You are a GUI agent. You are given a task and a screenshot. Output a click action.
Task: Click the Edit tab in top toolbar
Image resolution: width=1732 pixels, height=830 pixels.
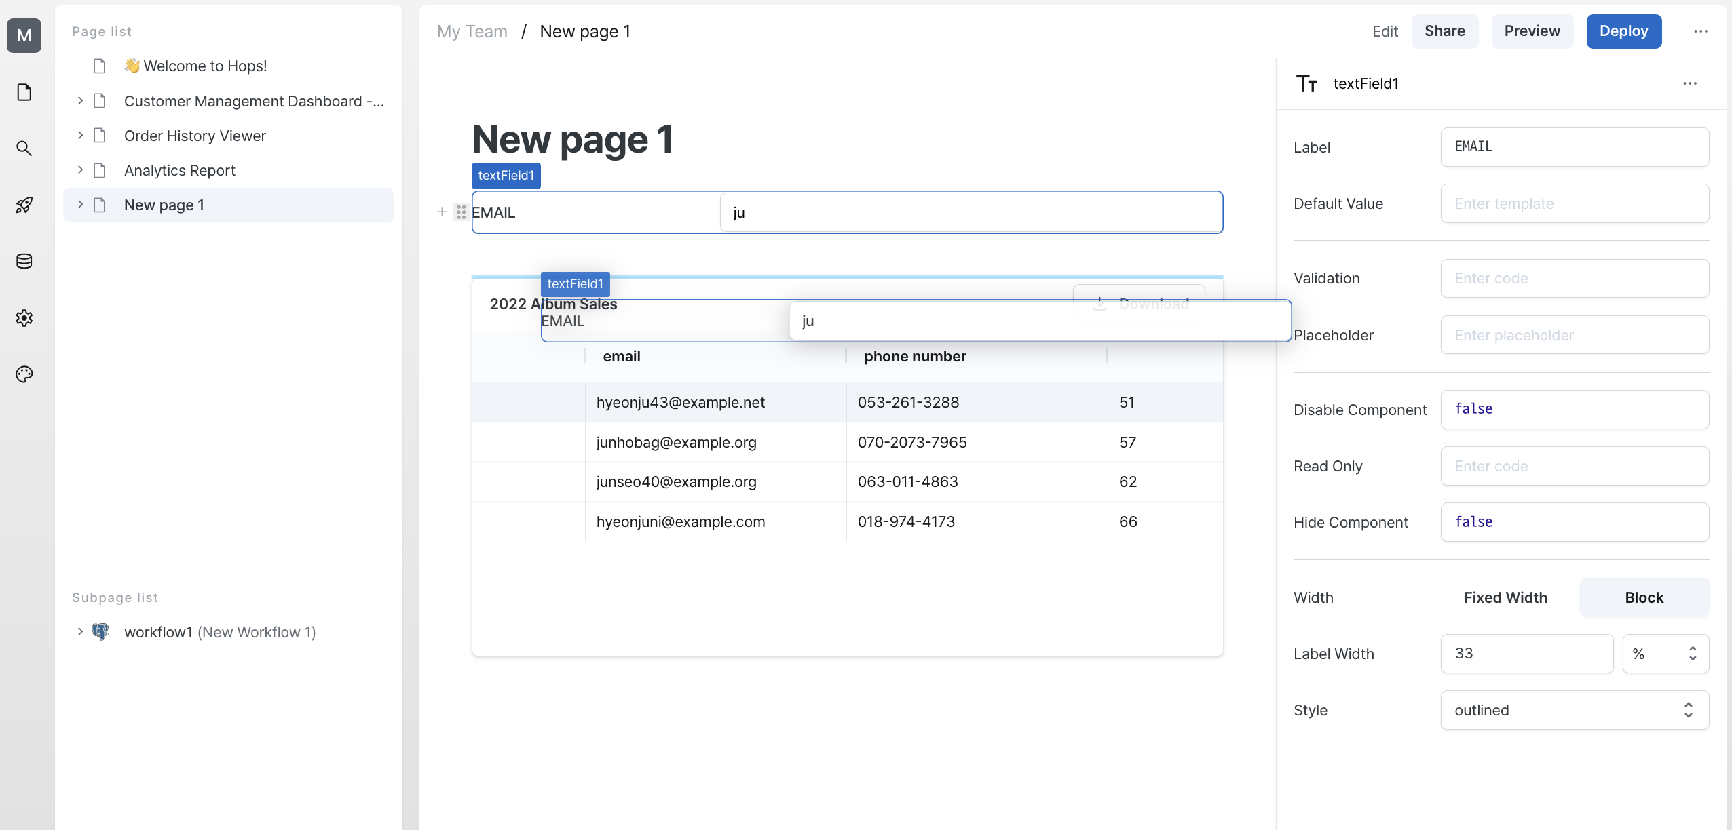1385,31
